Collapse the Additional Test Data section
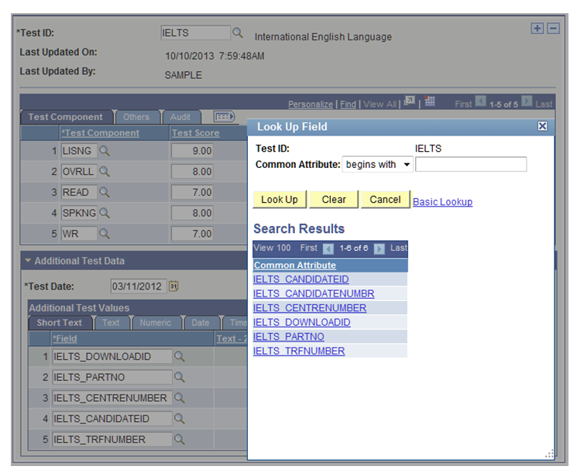 coord(28,261)
